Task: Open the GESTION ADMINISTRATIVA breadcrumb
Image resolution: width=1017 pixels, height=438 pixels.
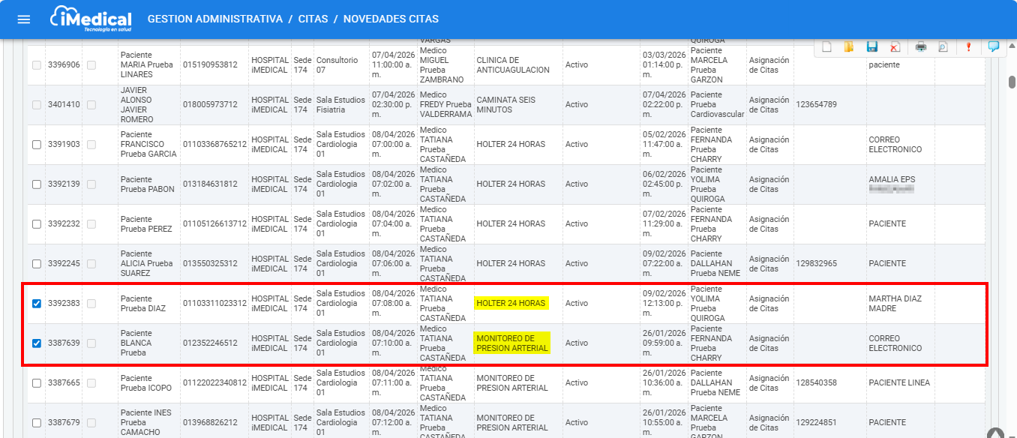Action: (214, 19)
